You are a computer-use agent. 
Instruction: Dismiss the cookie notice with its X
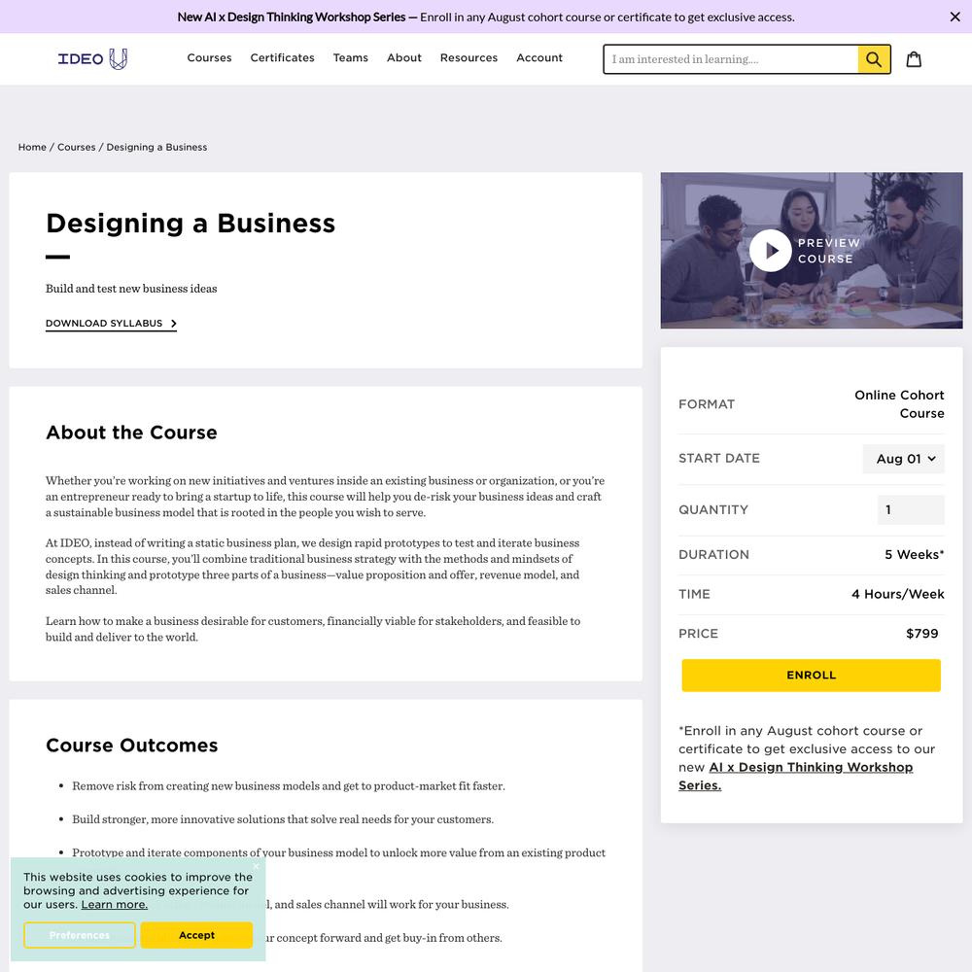point(256,866)
